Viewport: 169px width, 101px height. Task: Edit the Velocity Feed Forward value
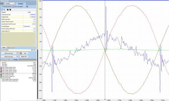(x=29, y=22)
